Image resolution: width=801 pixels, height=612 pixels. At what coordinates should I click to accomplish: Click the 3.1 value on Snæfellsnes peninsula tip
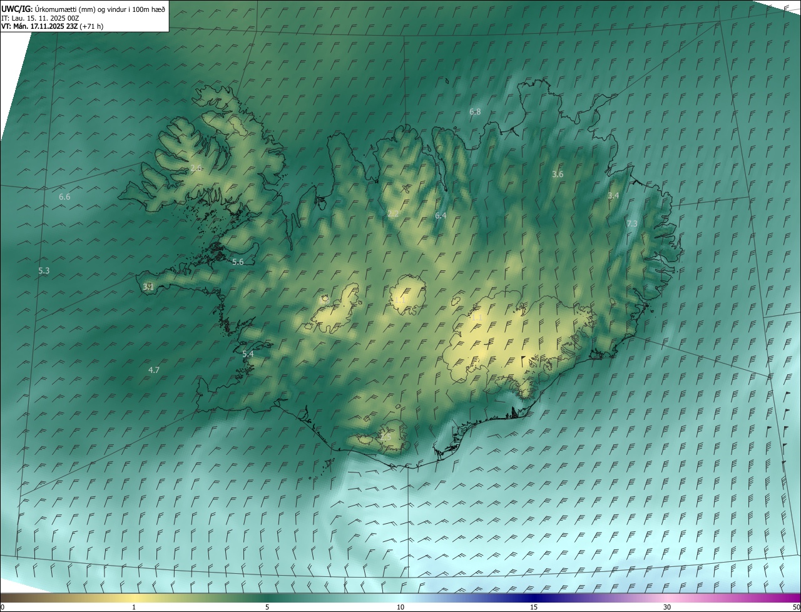tap(148, 287)
